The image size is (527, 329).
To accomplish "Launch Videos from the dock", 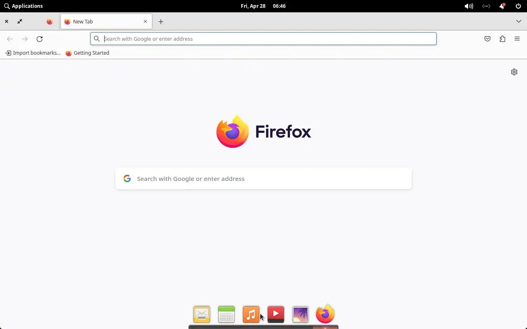I will pyautogui.click(x=276, y=315).
